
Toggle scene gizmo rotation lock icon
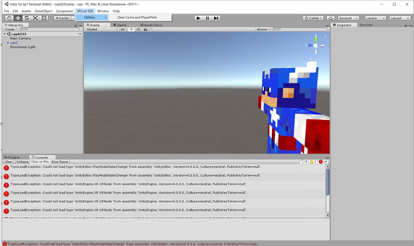point(325,36)
